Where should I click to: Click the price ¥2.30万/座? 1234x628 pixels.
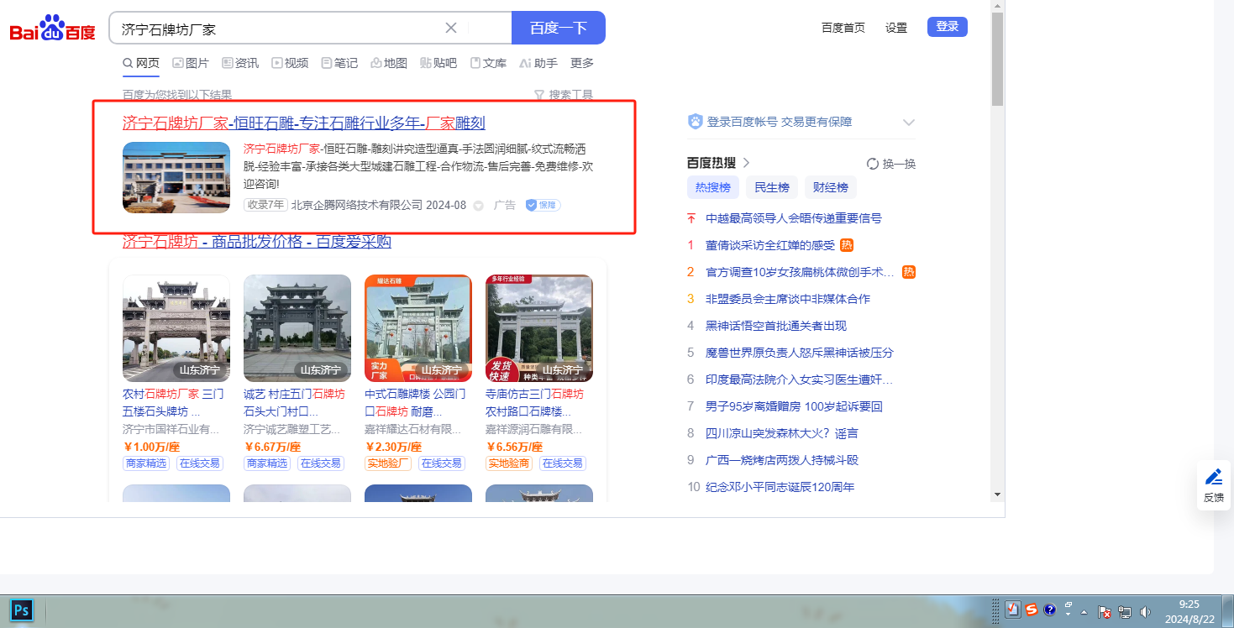pyautogui.click(x=393, y=447)
